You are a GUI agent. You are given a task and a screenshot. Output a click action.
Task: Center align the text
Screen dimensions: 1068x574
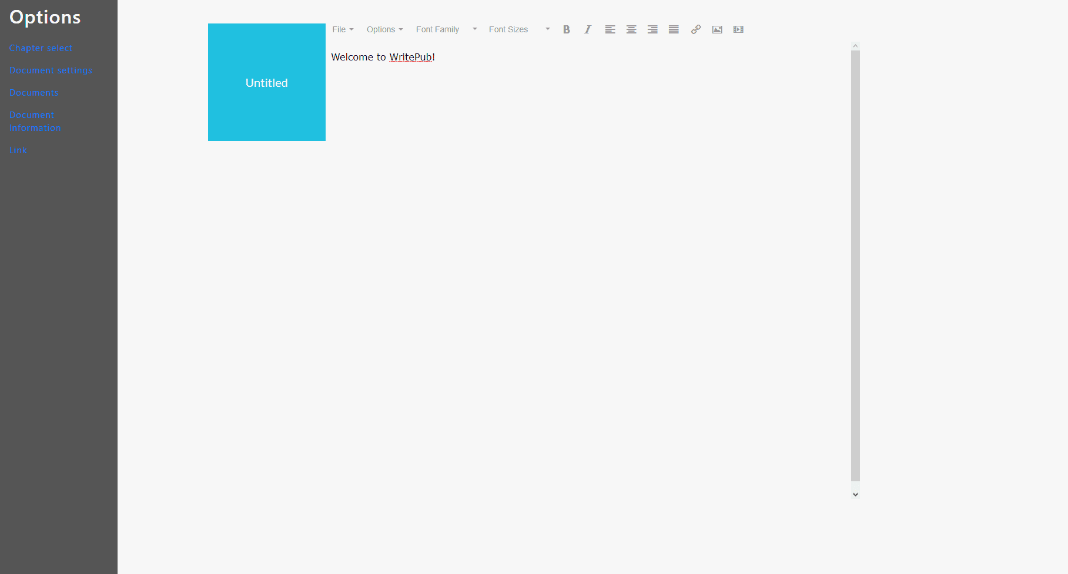point(631,29)
